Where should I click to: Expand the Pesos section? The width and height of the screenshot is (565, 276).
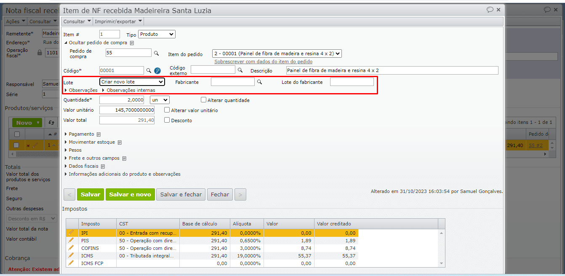(73, 150)
